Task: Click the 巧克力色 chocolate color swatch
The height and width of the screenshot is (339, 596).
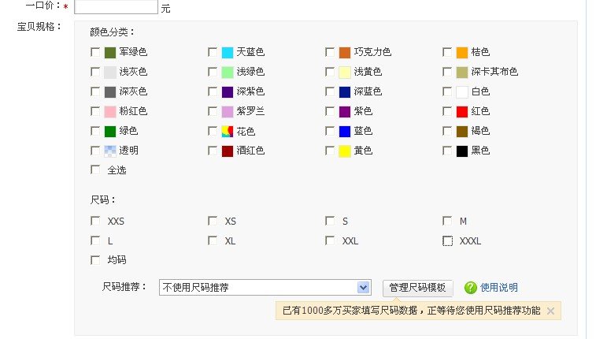Action: click(345, 53)
